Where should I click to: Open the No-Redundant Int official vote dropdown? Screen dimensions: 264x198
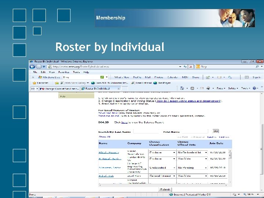click(x=192, y=153)
